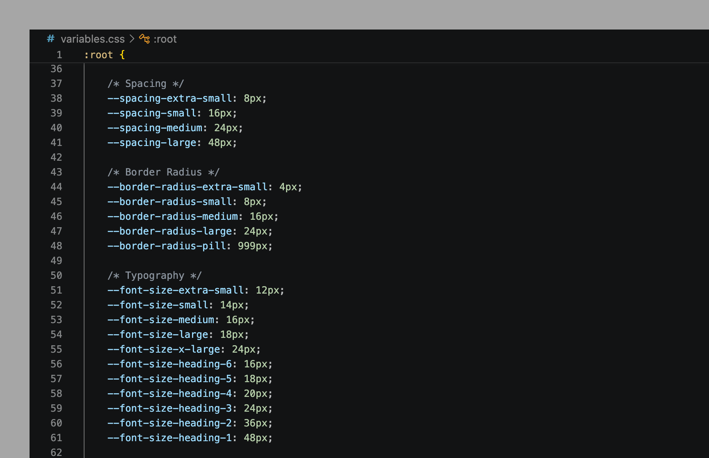Click '--spacing-medium' variable name
The image size is (709, 458).
[x=155, y=128]
